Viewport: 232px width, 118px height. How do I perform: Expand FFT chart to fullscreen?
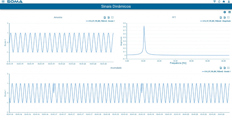(x=228, y=17)
